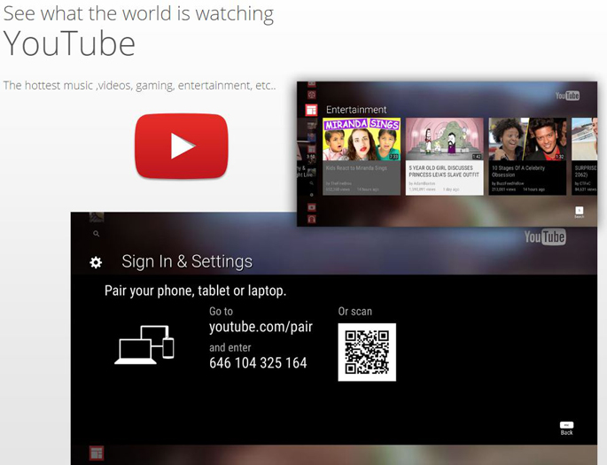
Task: Click the YouTube logo in the pairing screen
Action: click(x=545, y=236)
